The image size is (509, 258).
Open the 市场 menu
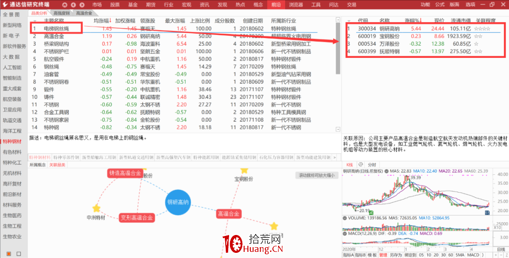[97, 5]
